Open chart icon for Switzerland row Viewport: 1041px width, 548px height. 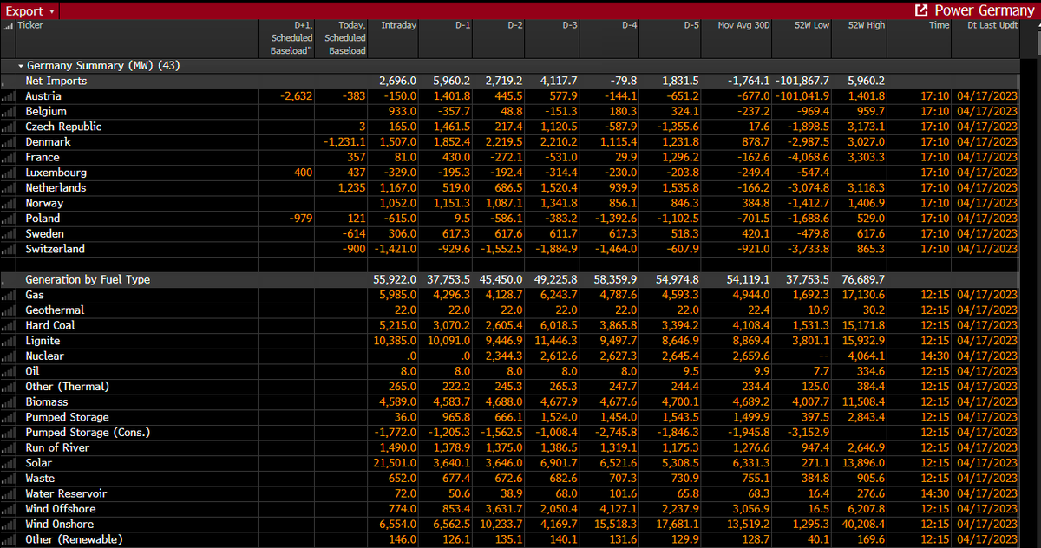(9, 249)
